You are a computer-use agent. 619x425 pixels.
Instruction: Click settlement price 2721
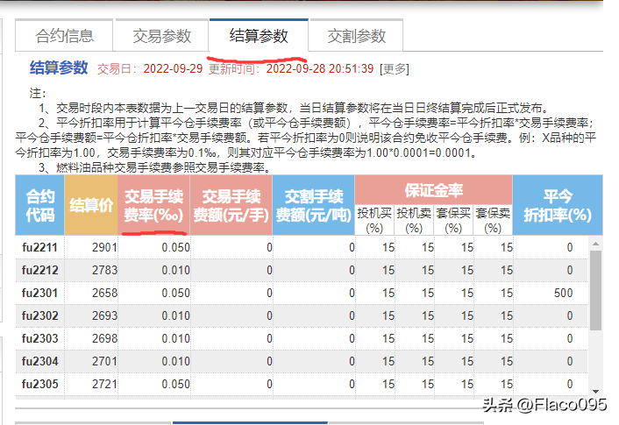pos(104,384)
